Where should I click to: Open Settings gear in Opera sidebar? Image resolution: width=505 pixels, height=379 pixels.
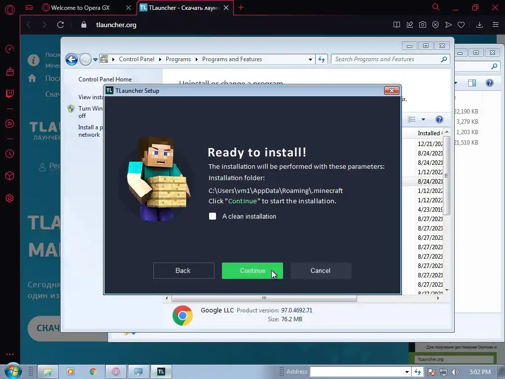[10, 198]
